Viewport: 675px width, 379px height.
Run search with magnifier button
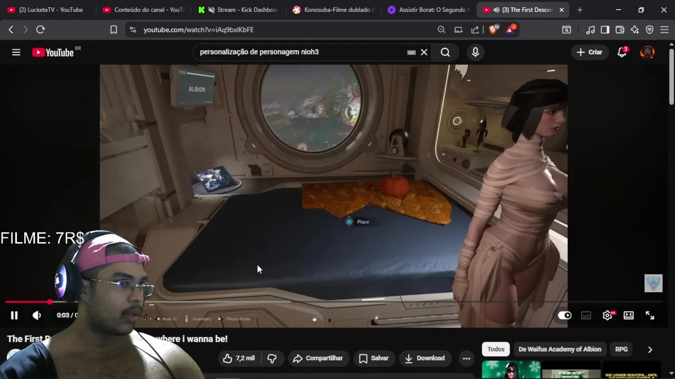pos(446,52)
